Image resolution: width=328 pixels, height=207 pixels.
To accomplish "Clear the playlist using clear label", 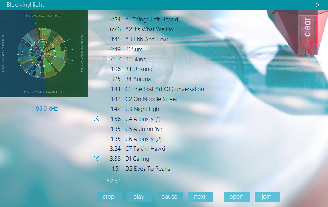I will pos(307,27).
